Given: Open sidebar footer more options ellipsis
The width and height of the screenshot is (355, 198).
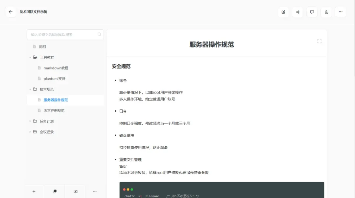Looking at the screenshot, I should (95, 191).
